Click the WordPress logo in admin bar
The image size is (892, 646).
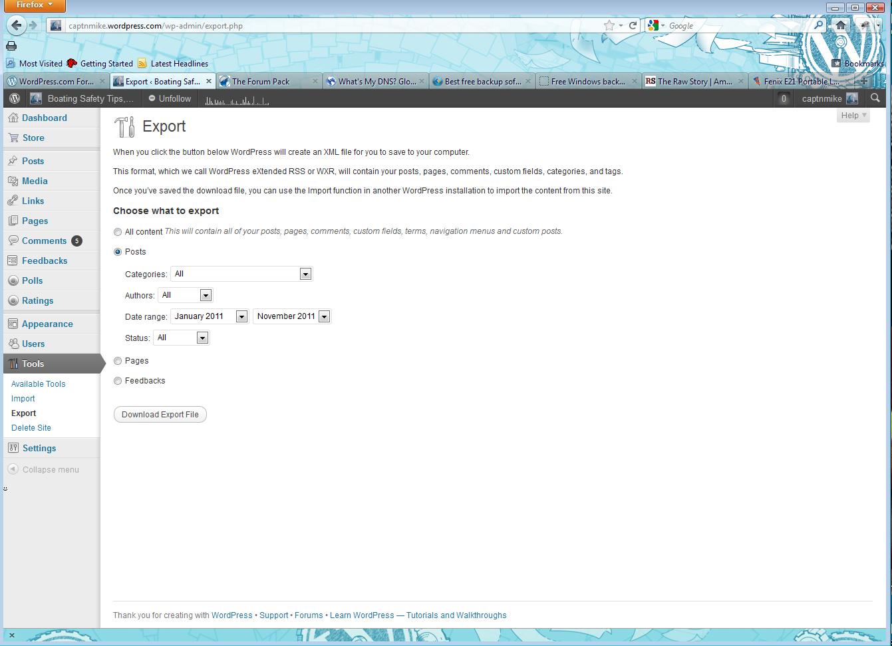(15, 98)
